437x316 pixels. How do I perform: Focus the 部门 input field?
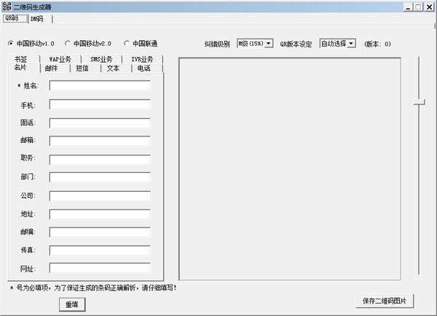pyautogui.click(x=100, y=177)
